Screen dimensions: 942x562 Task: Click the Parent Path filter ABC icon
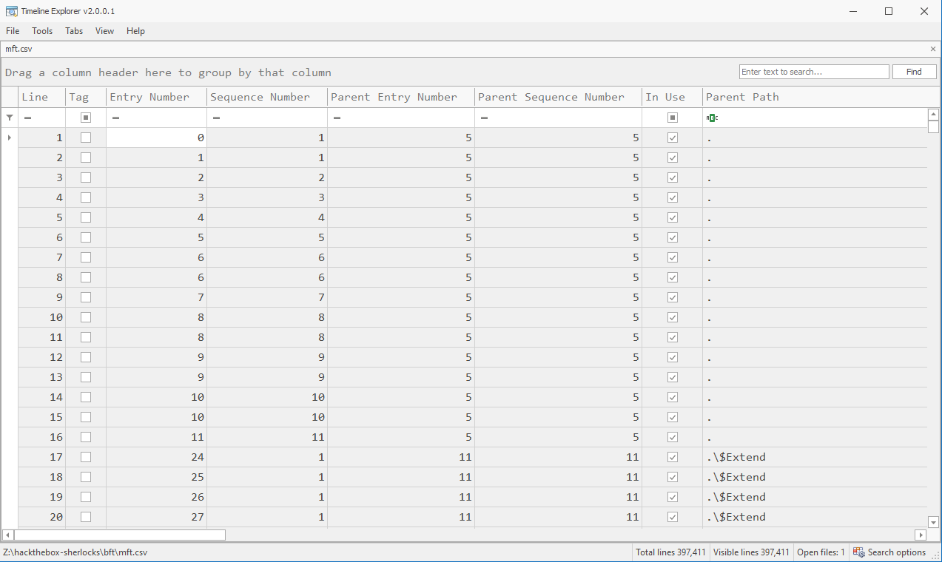point(712,118)
